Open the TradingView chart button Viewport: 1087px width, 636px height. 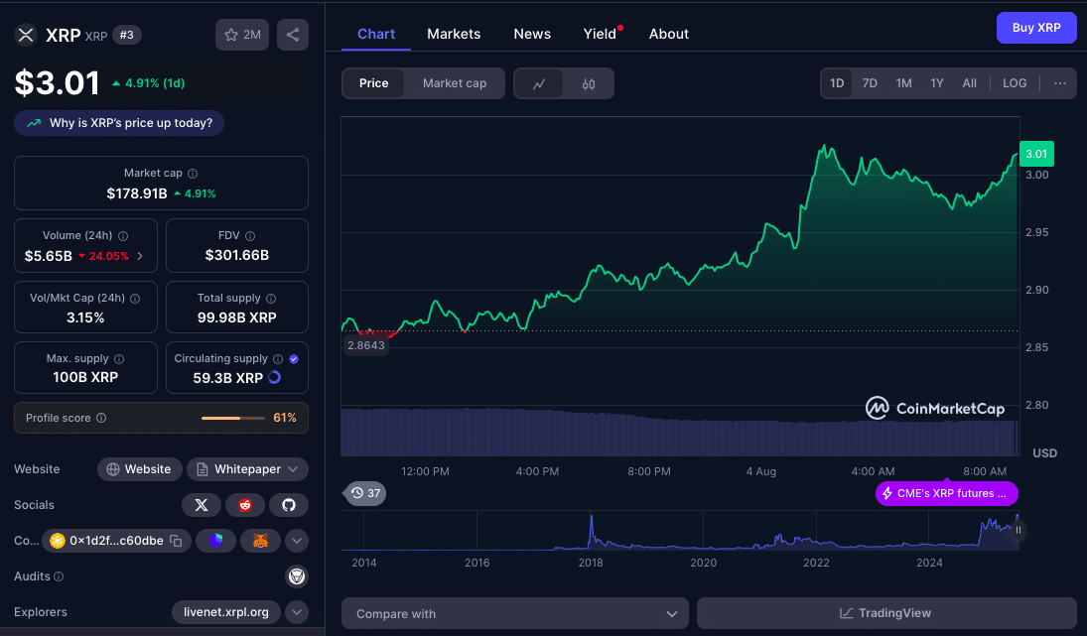pos(885,614)
